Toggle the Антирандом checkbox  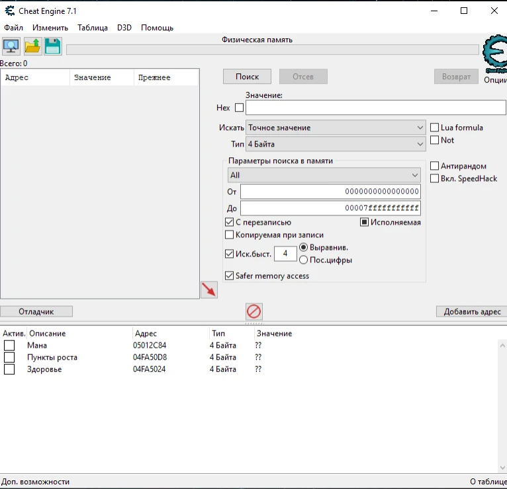pyautogui.click(x=435, y=166)
